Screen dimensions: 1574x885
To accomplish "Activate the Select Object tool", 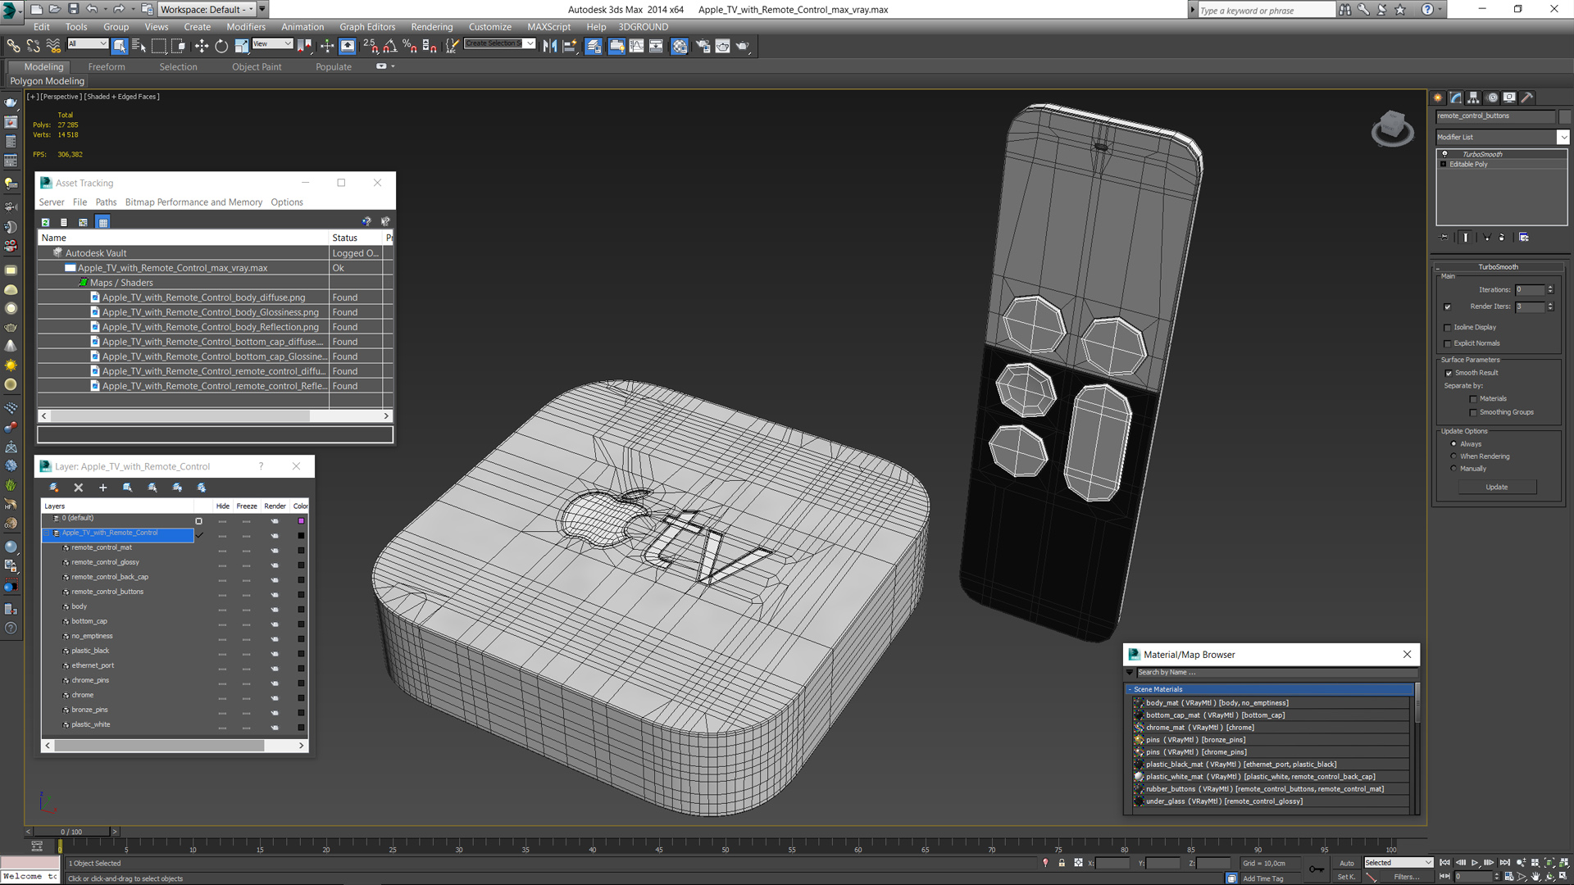I will [120, 46].
